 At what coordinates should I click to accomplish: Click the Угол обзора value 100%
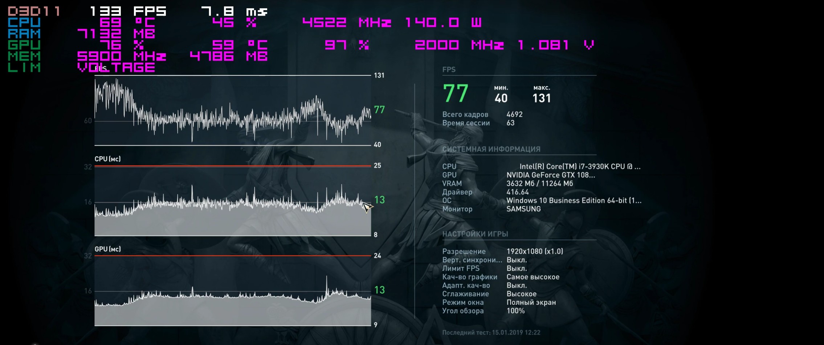pos(515,311)
